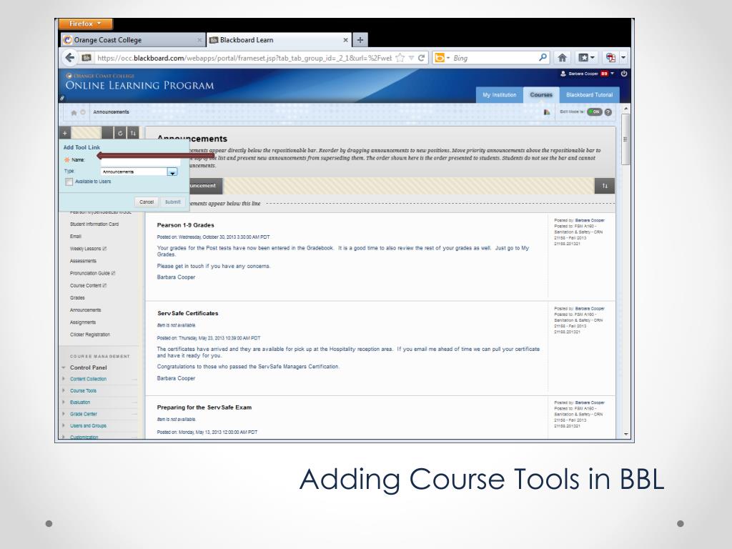This screenshot has height=549, width=732.
Task: Click the course menu reorder arrows icon
Action: click(133, 134)
